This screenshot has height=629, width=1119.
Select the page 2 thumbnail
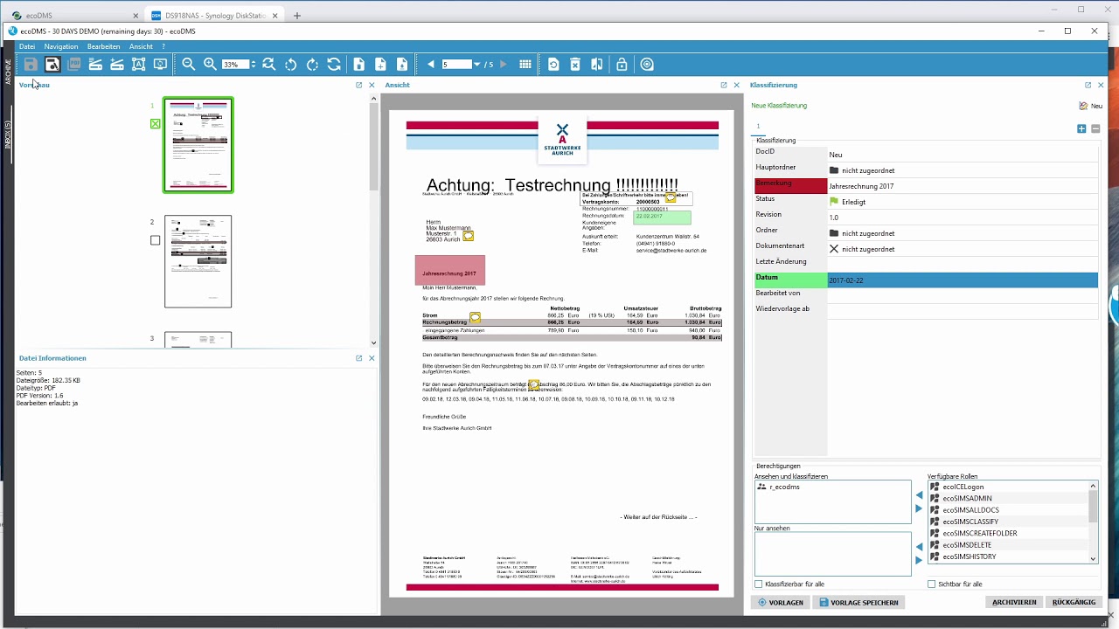(x=198, y=261)
